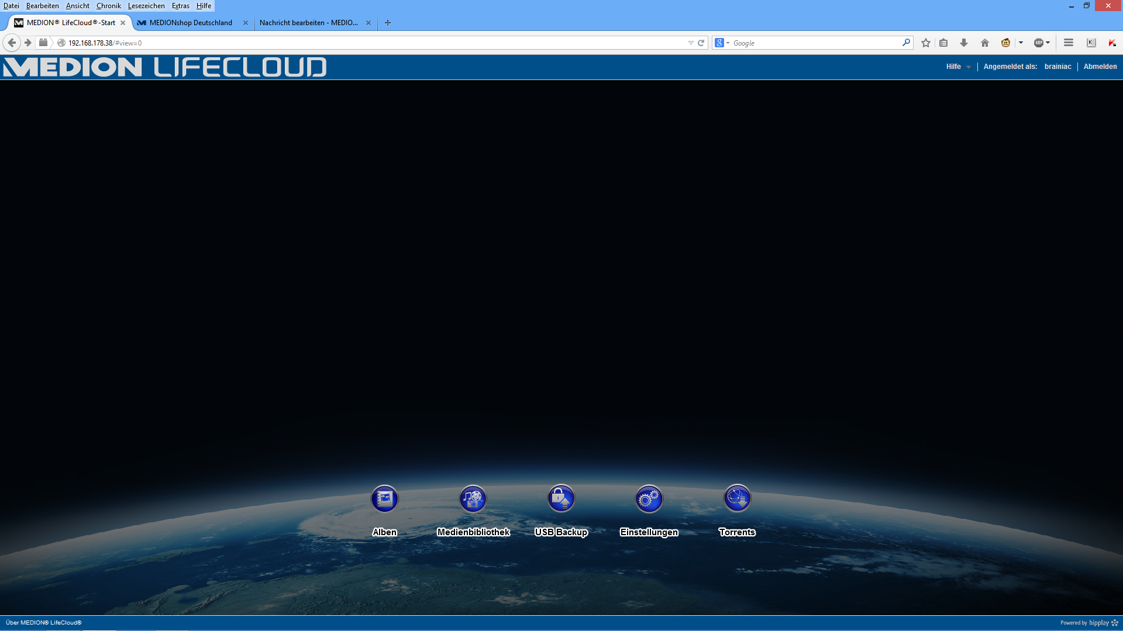Open the Torrents download icon
Screen dimensions: 1123x631
point(737,498)
